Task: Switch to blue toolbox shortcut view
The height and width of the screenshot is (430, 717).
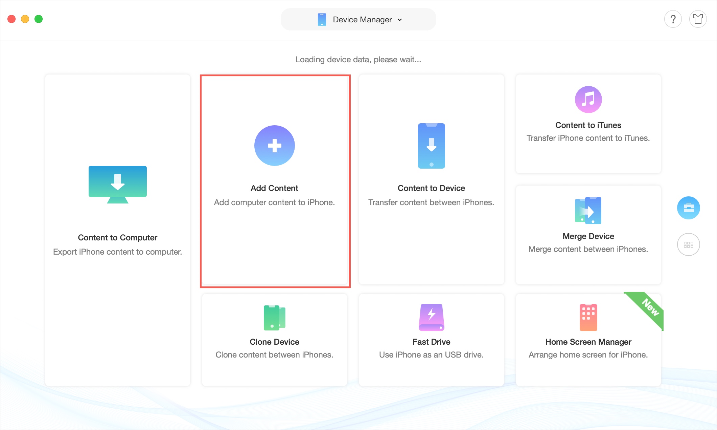Action: pyautogui.click(x=688, y=208)
